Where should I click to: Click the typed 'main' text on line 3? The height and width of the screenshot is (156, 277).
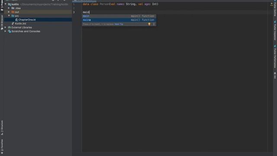[86, 12]
